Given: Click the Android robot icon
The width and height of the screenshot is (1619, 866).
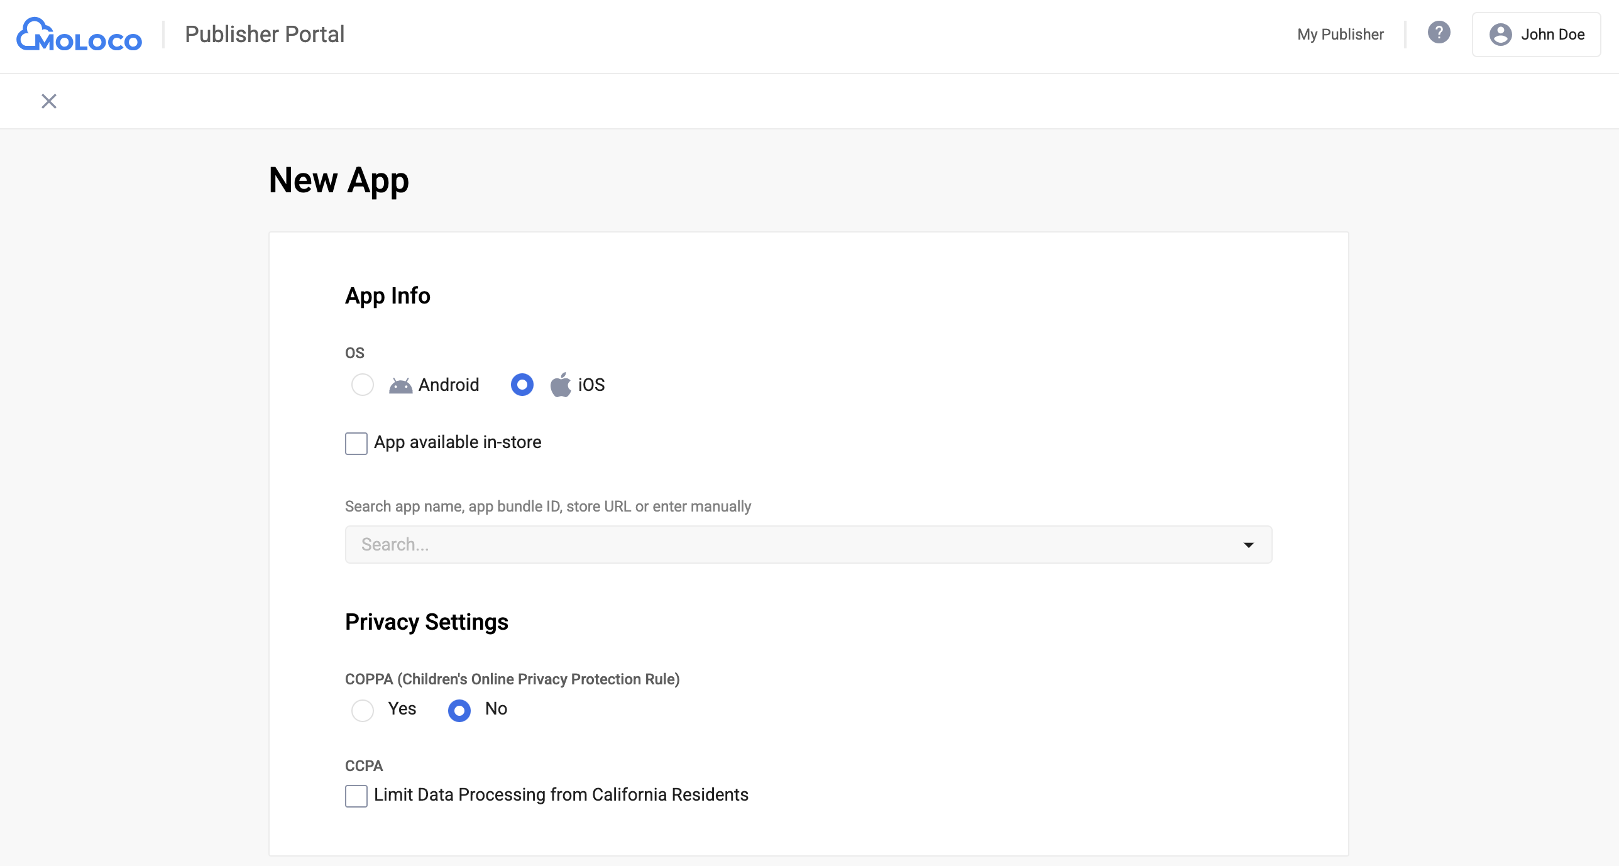Looking at the screenshot, I should pyautogui.click(x=400, y=385).
